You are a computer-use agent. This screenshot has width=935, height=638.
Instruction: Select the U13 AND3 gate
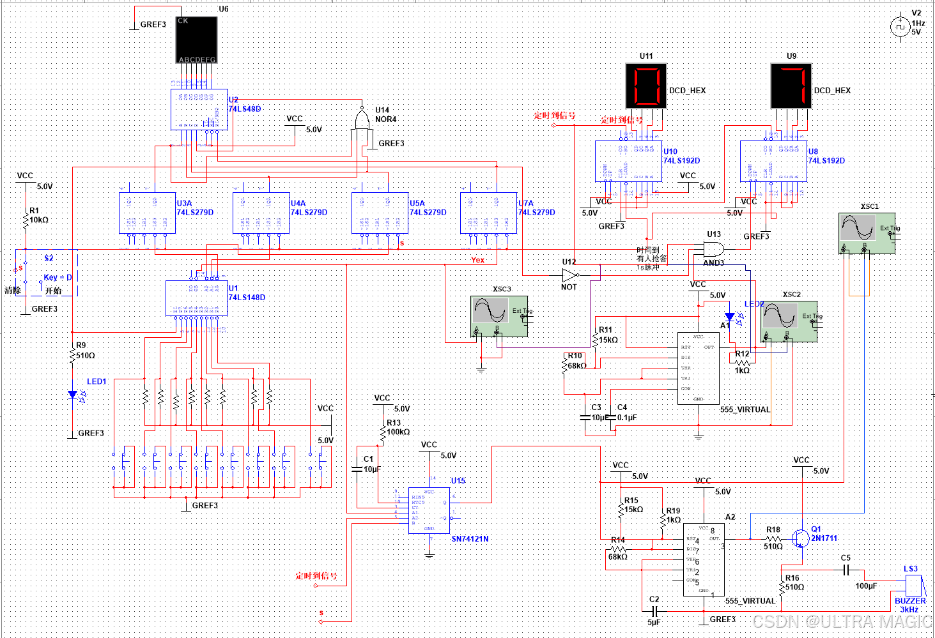(713, 249)
